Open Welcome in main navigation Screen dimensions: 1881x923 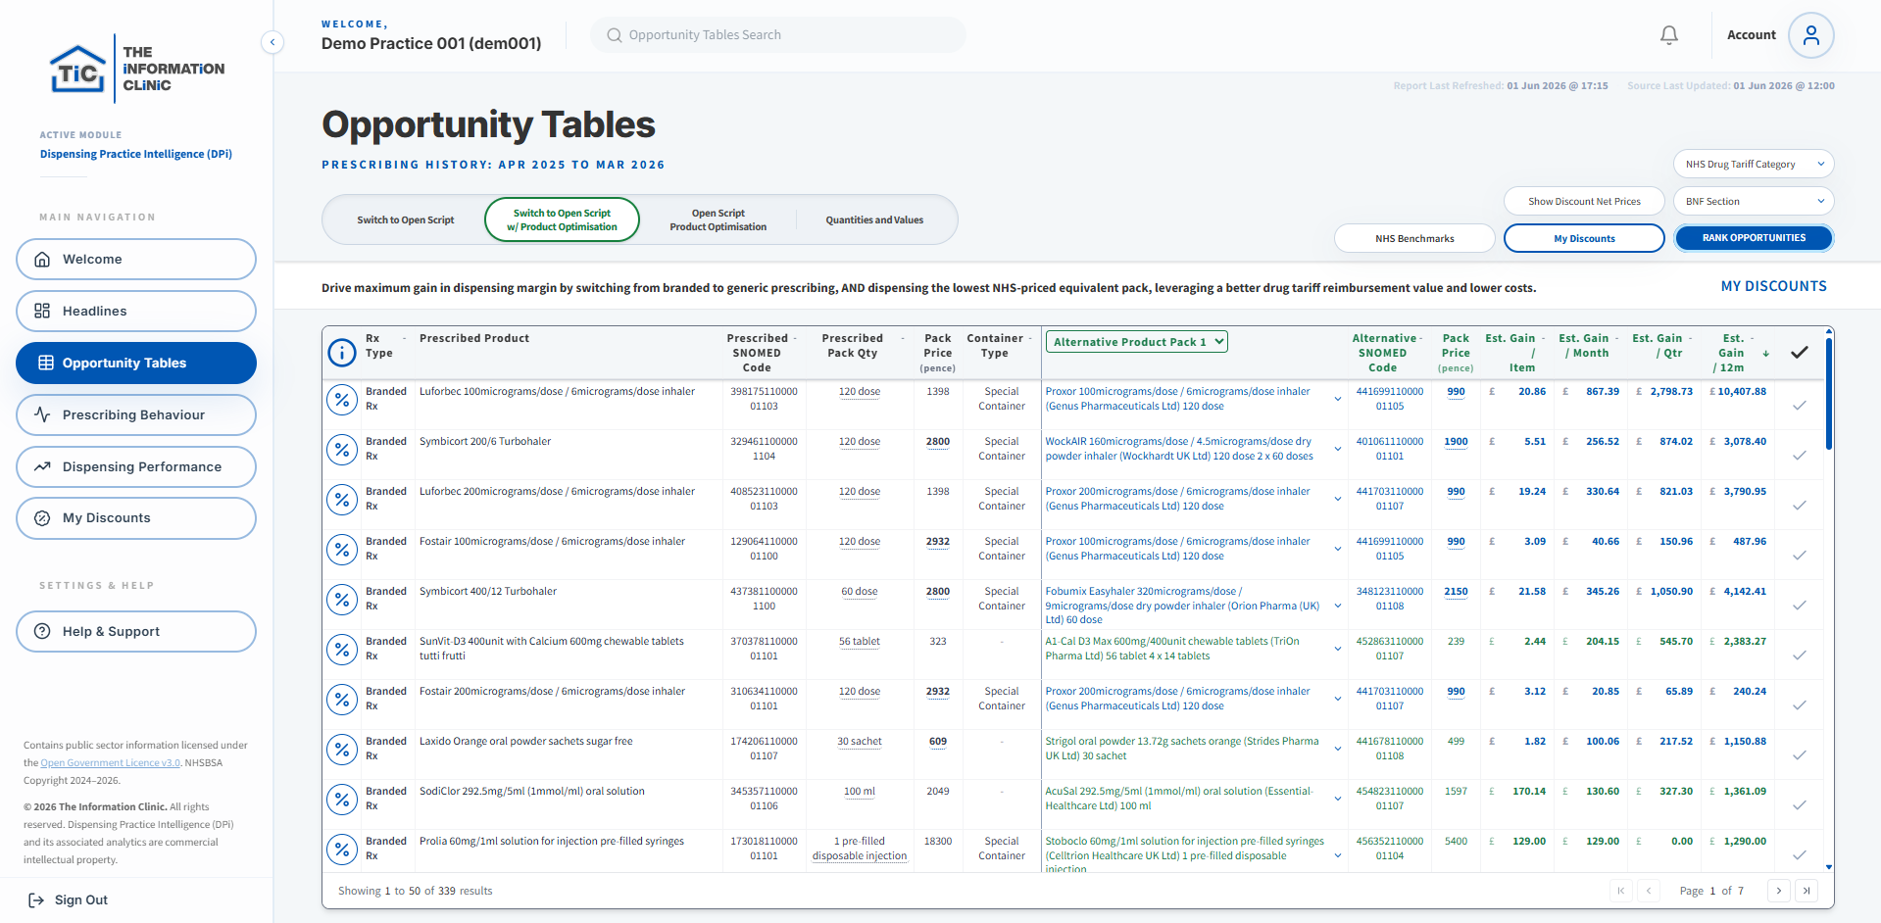[x=136, y=260]
